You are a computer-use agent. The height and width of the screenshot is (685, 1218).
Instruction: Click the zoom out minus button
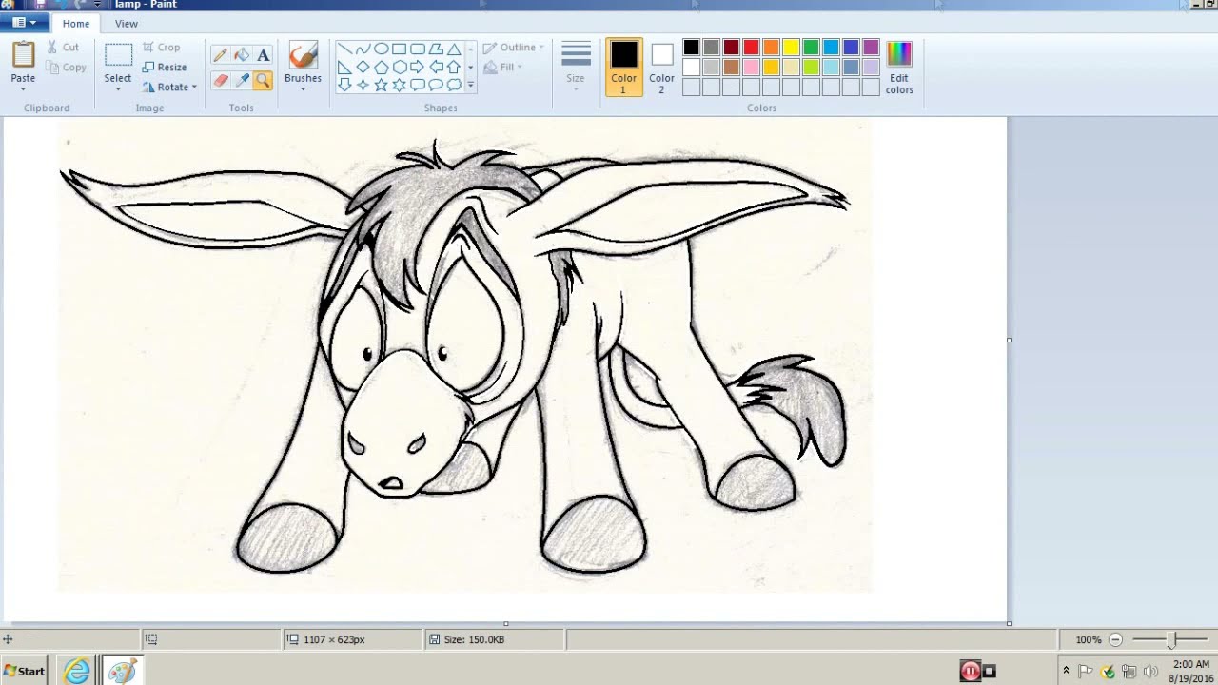pyautogui.click(x=1115, y=640)
